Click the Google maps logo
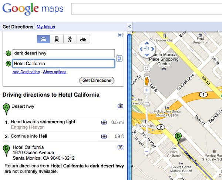Image resolution: width=222 pixels, height=180 pixels. tap(33, 9)
